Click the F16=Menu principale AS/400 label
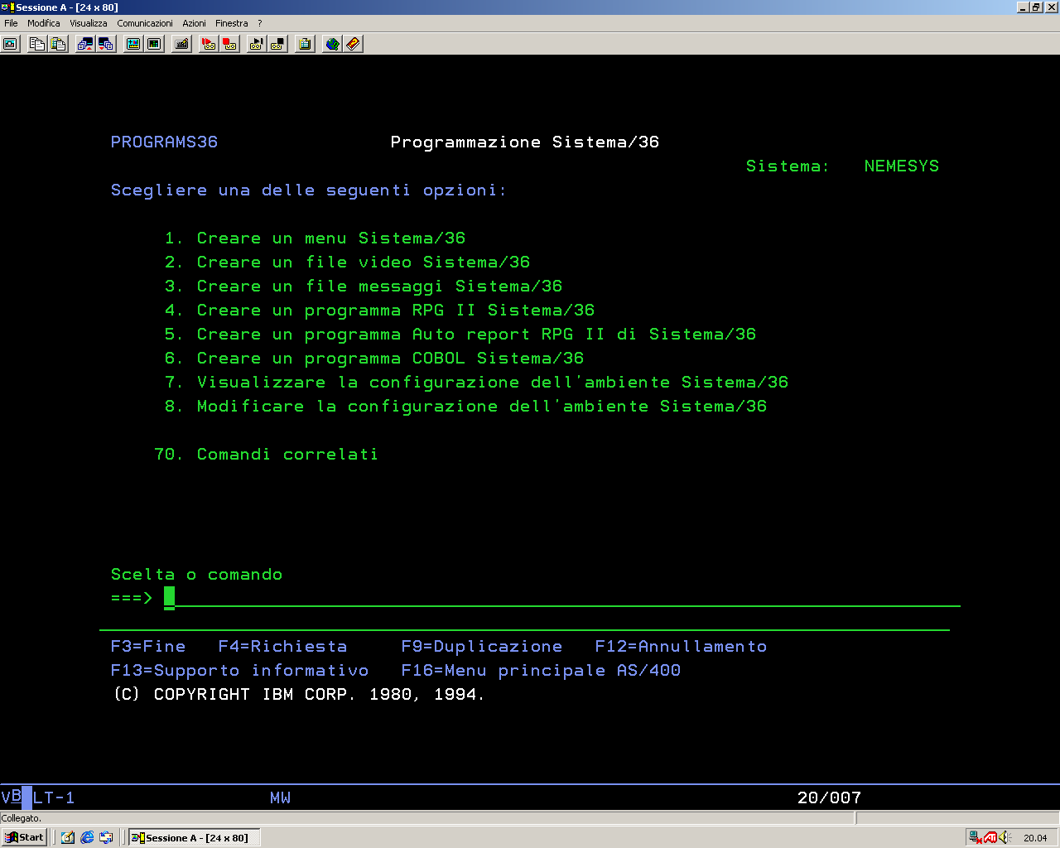 (541, 671)
